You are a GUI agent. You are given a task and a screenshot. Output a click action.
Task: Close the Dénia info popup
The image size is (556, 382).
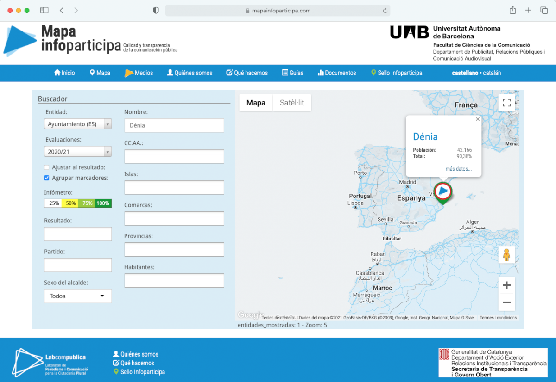tap(478, 119)
